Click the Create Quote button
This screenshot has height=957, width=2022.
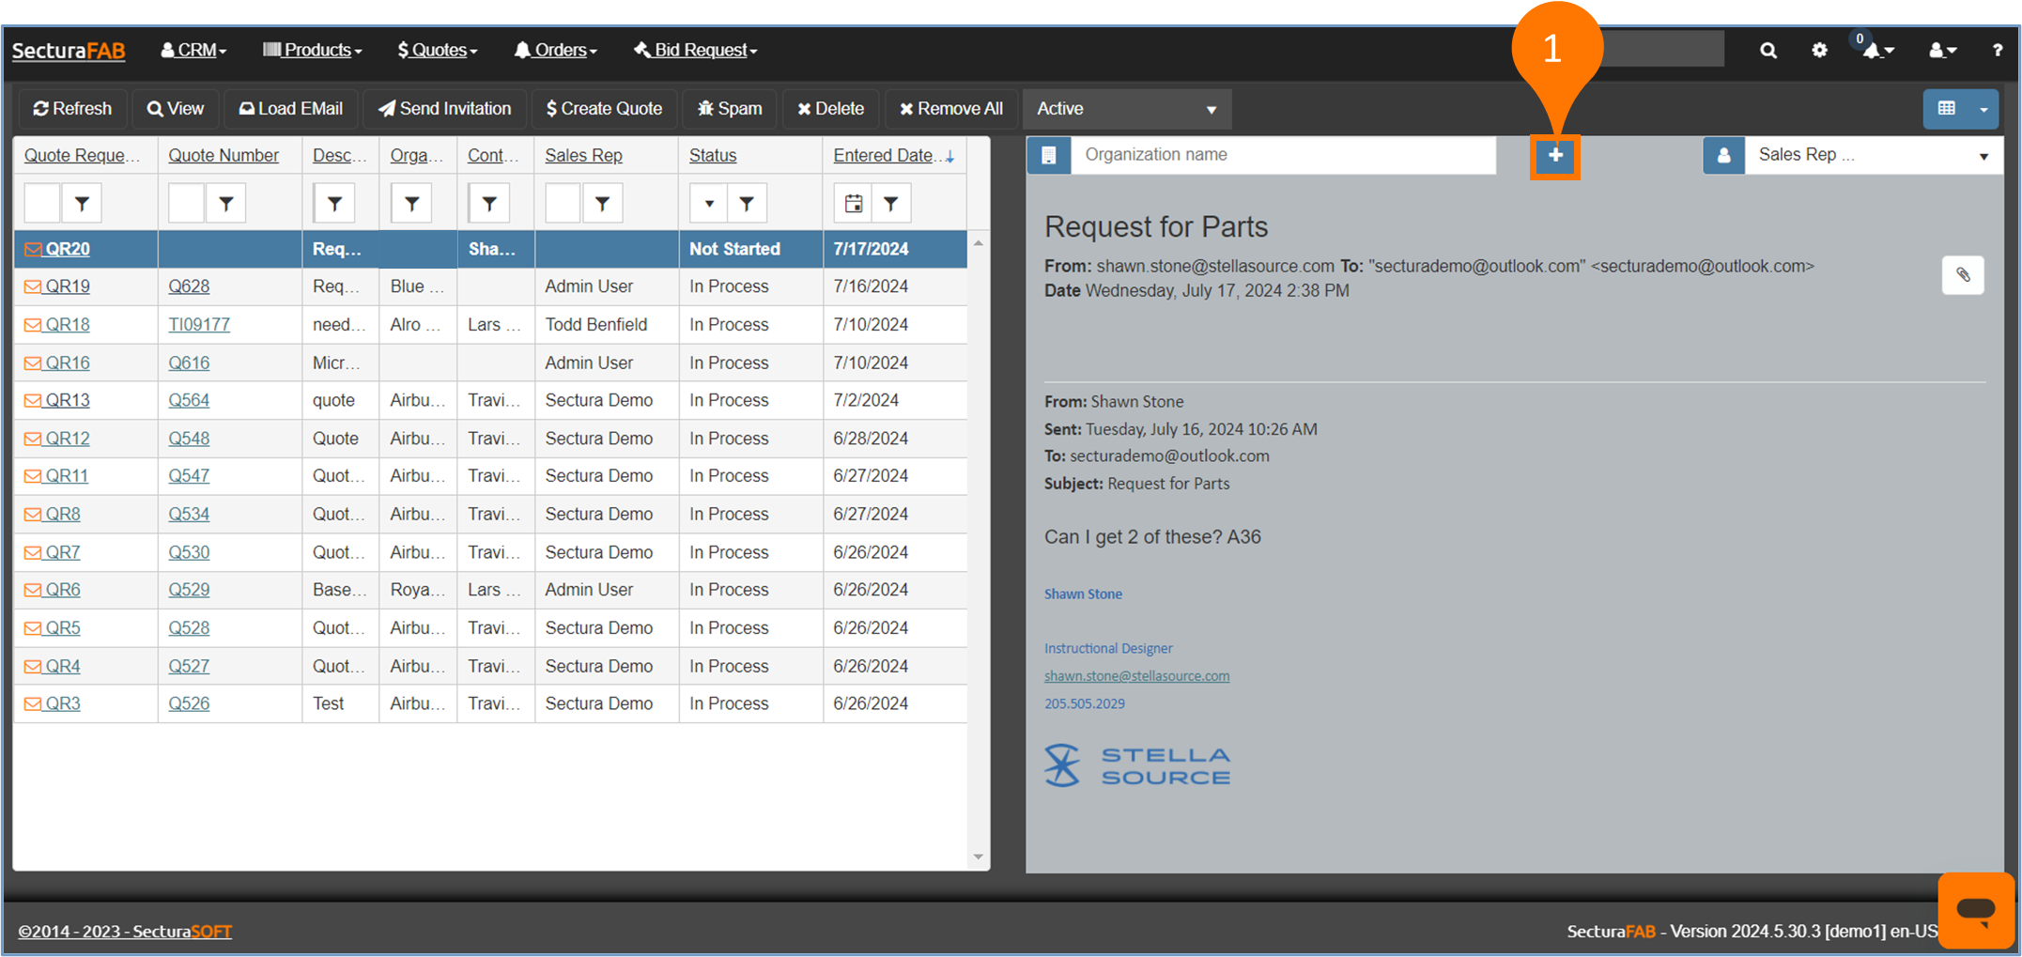tap(604, 109)
